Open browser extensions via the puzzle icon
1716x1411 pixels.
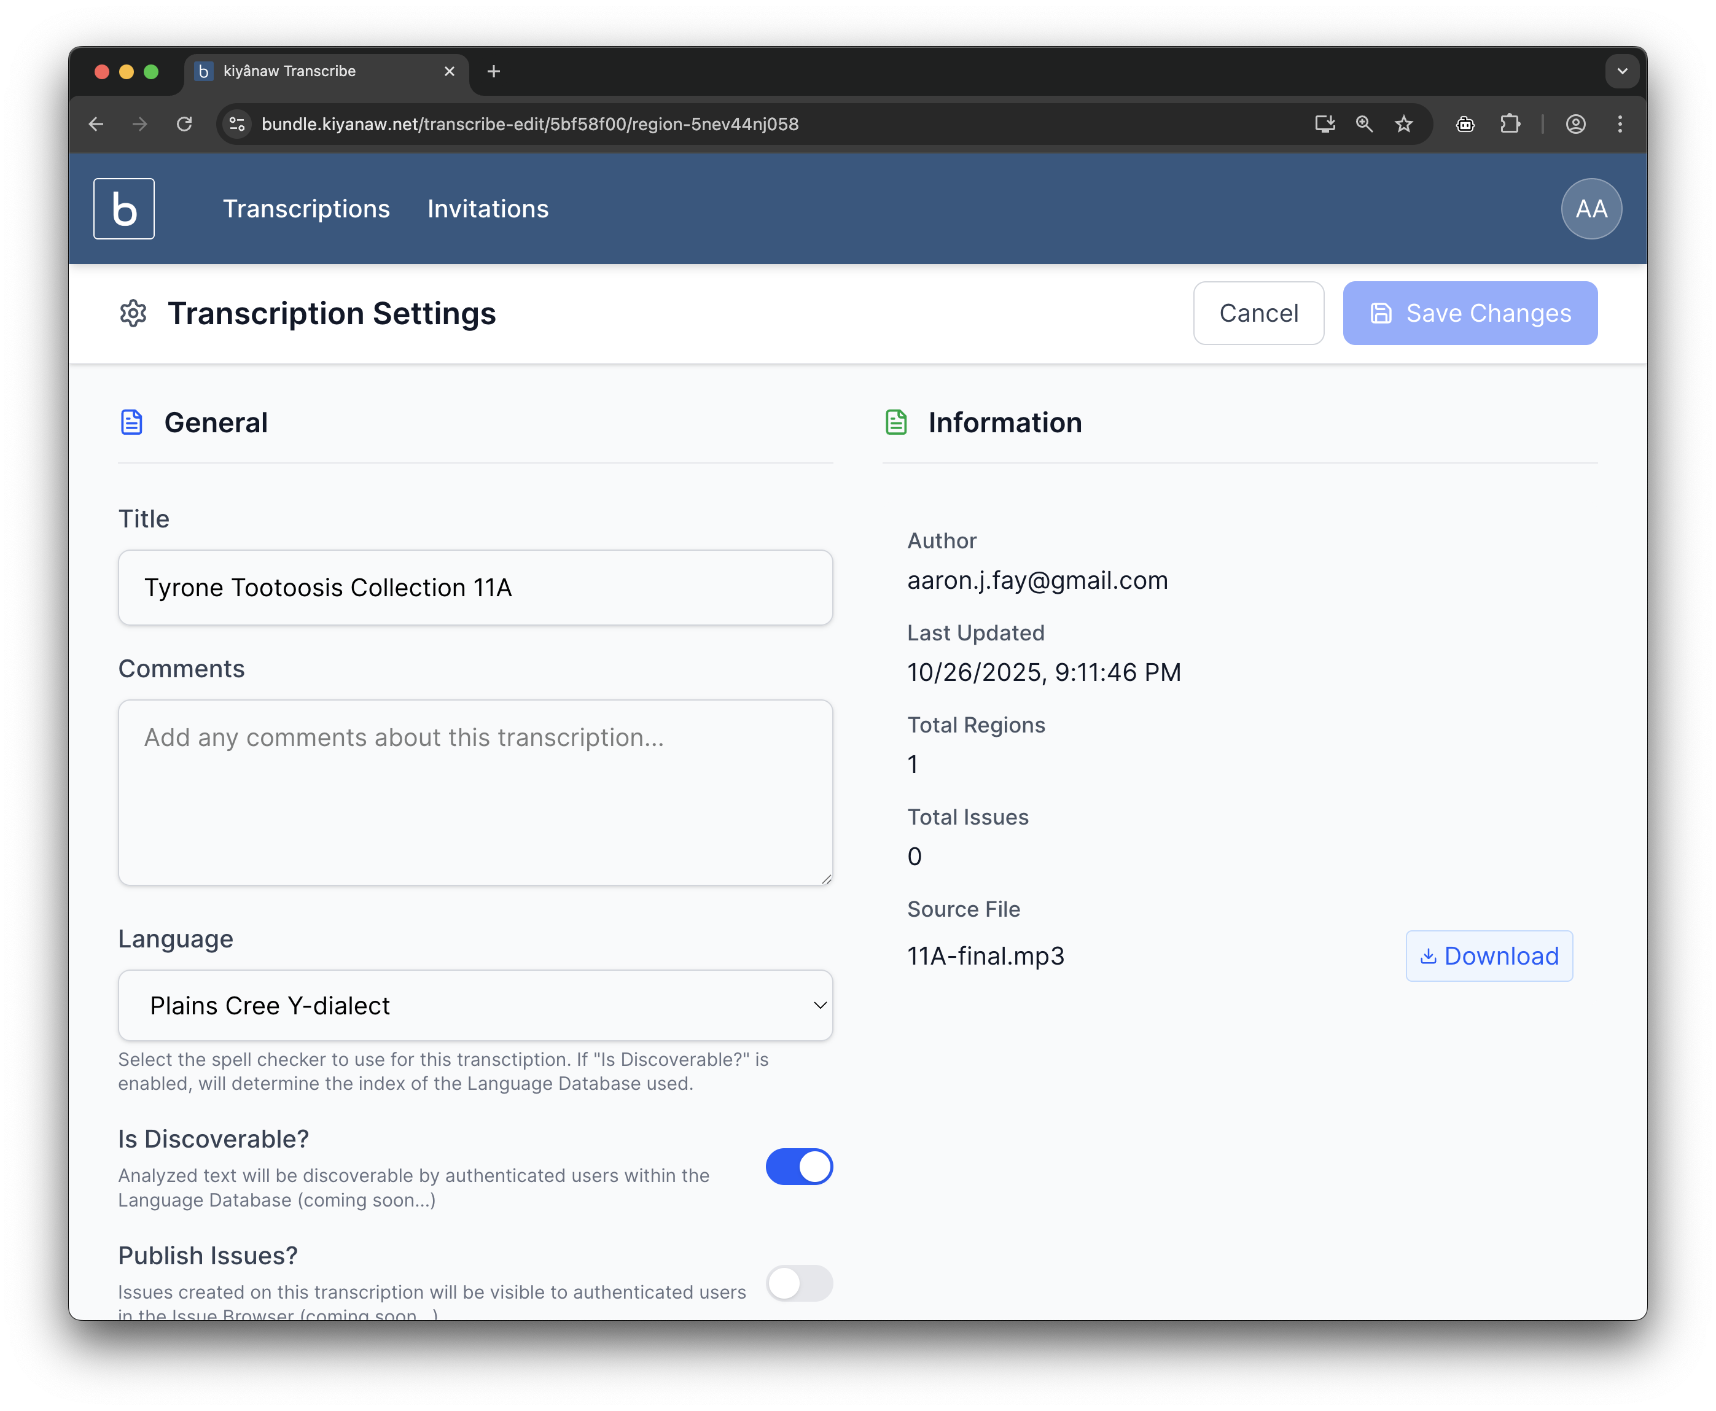tap(1510, 123)
